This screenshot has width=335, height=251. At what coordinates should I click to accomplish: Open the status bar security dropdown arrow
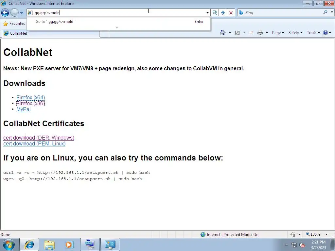tap(299, 234)
